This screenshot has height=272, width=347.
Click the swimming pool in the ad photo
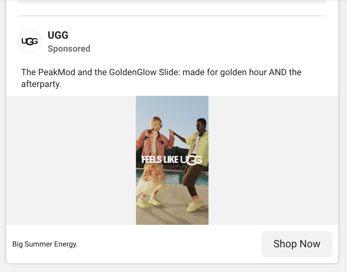[x=172, y=177]
